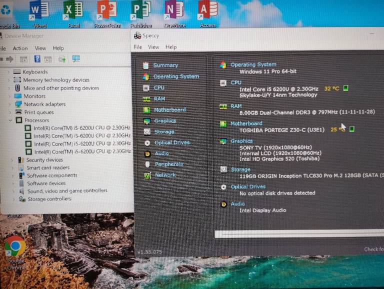Viewport: 384px width, 289px height.
Task: Open the View menu in Speccy
Action: (153, 47)
